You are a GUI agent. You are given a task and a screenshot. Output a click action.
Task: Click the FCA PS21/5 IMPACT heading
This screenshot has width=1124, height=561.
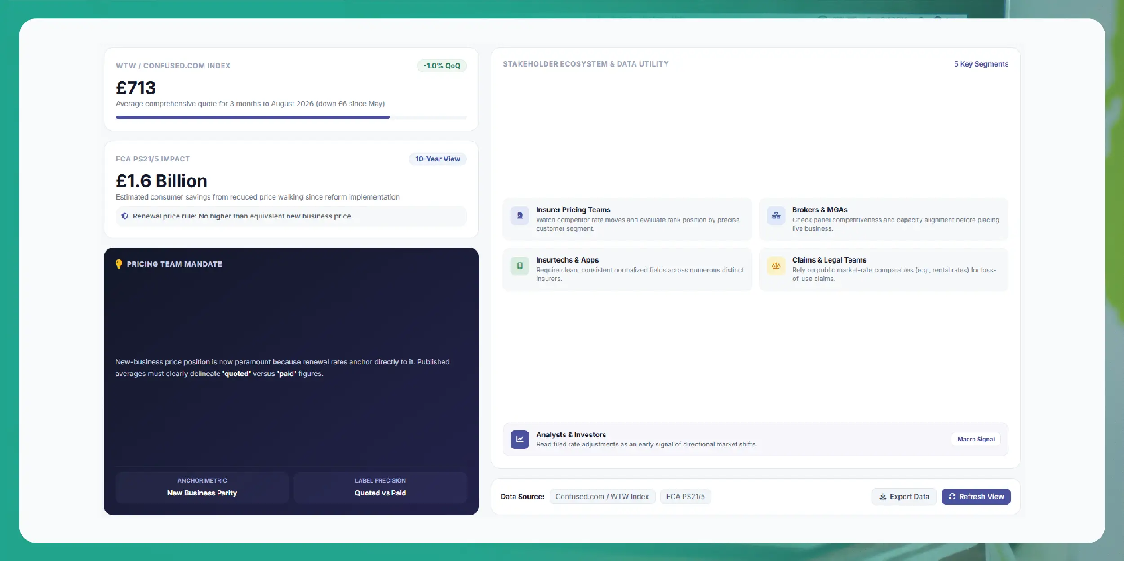click(153, 159)
